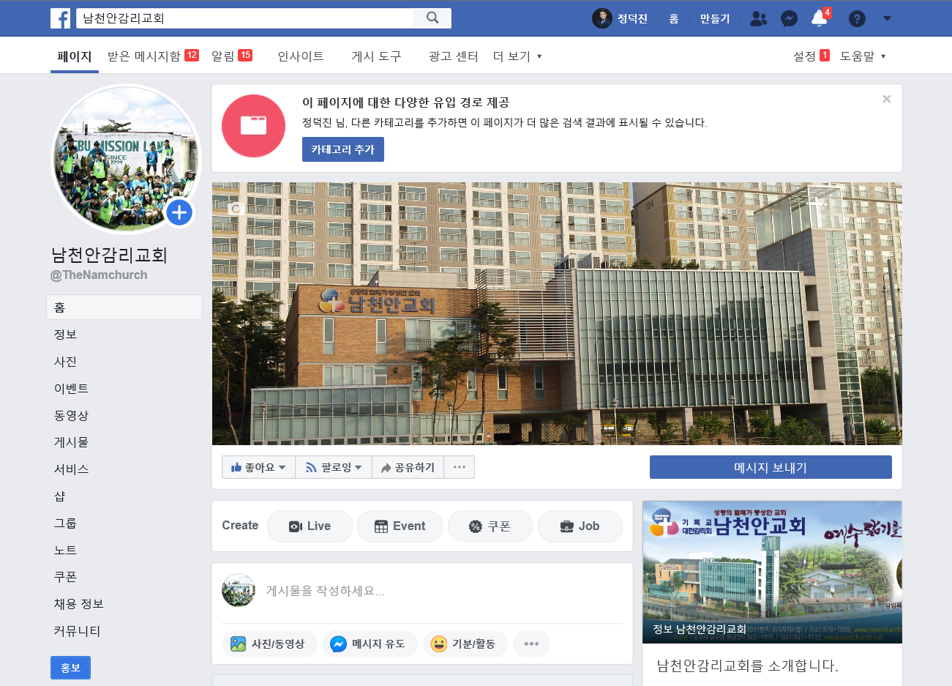Open the 설정 page settings

point(811,56)
